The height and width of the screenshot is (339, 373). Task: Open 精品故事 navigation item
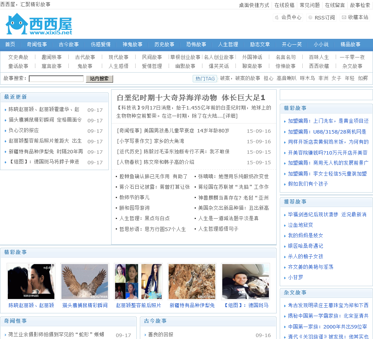click(x=350, y=44)
